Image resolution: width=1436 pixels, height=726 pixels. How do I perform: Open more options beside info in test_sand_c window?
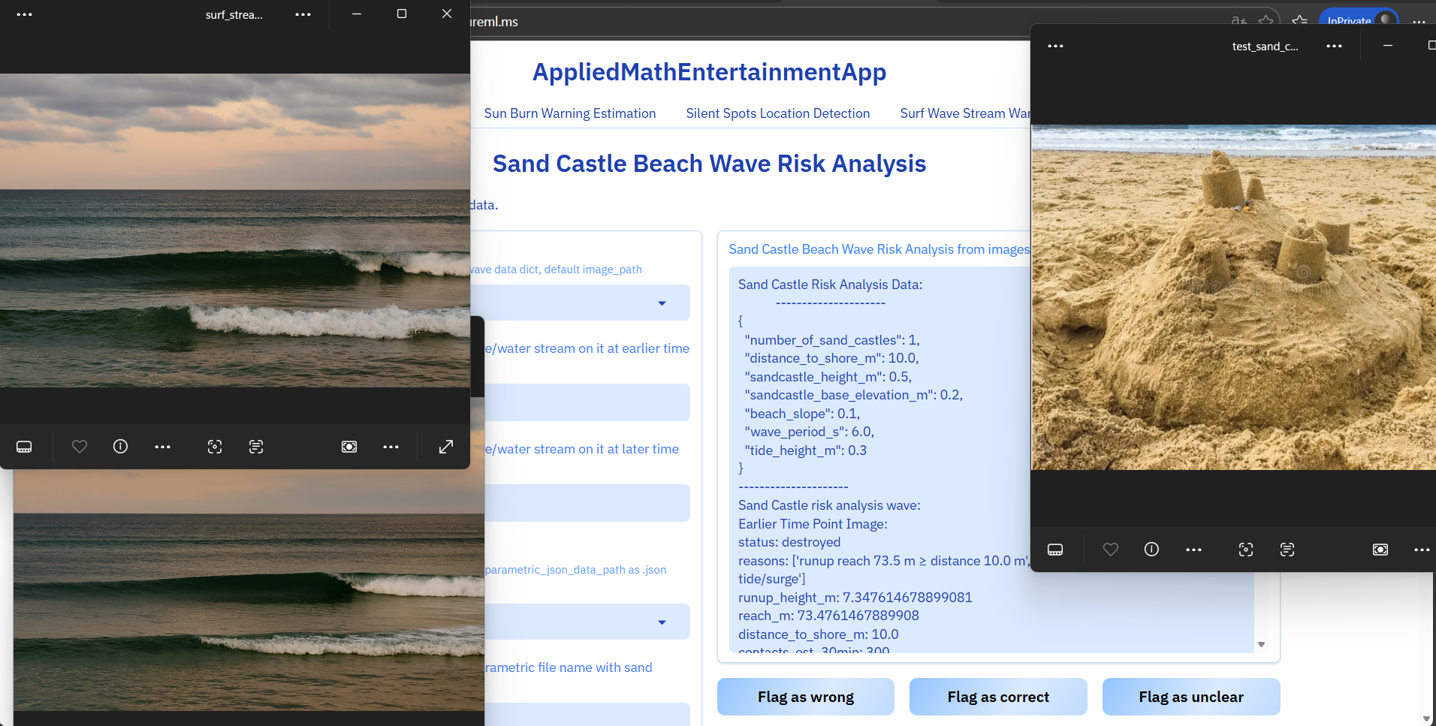1193,550
